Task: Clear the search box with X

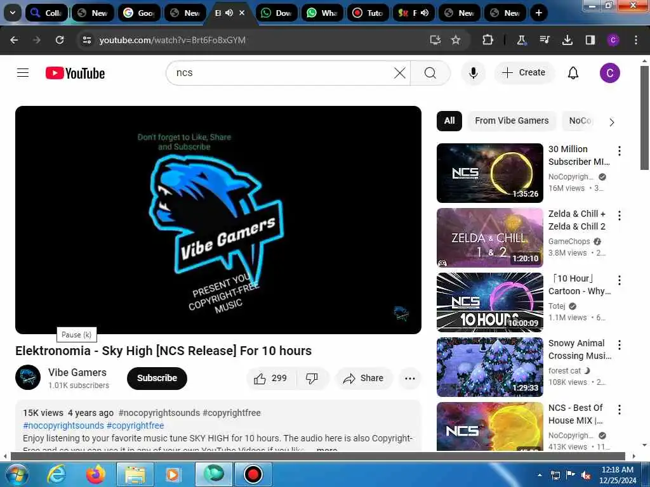Action: point(400,73)
